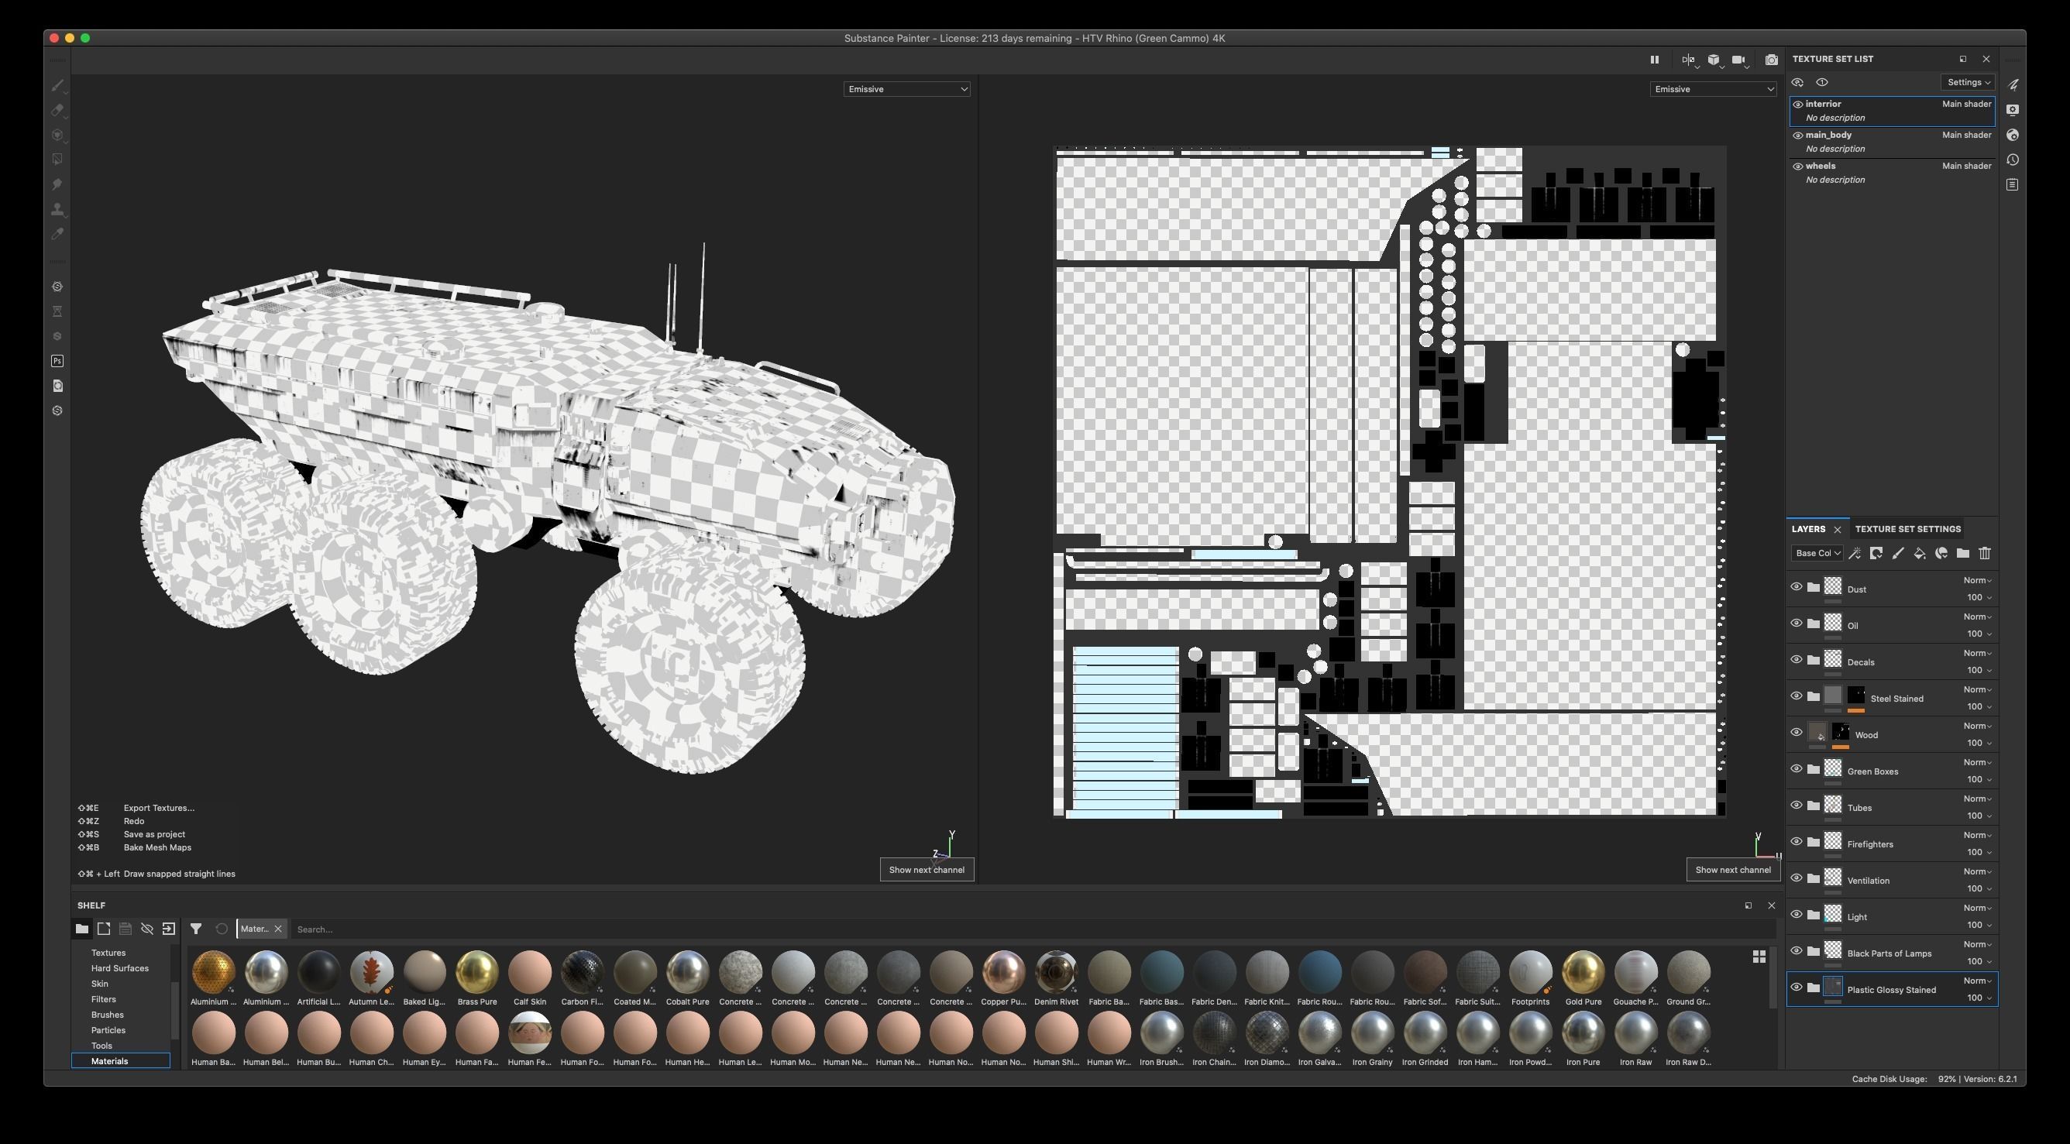Hide the Dust layer
Screen dimensions: 2070x1144
point(1796,587)
